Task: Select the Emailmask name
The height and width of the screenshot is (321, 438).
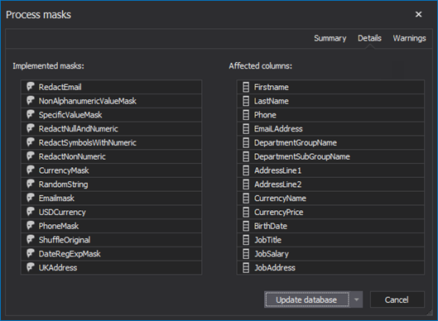Action: (x=56, y=199)
